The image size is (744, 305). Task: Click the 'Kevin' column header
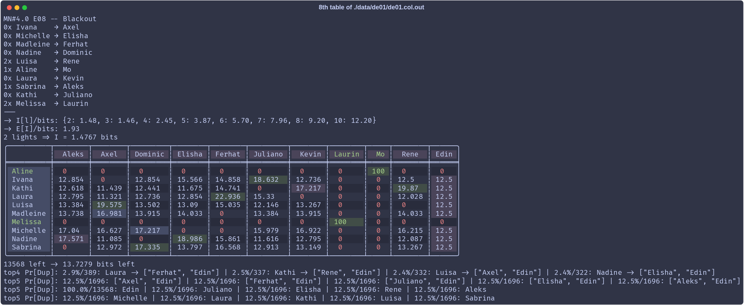pos(308,154)
